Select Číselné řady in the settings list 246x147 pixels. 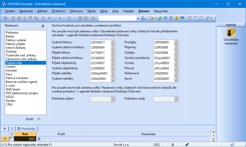coord(26,63)
